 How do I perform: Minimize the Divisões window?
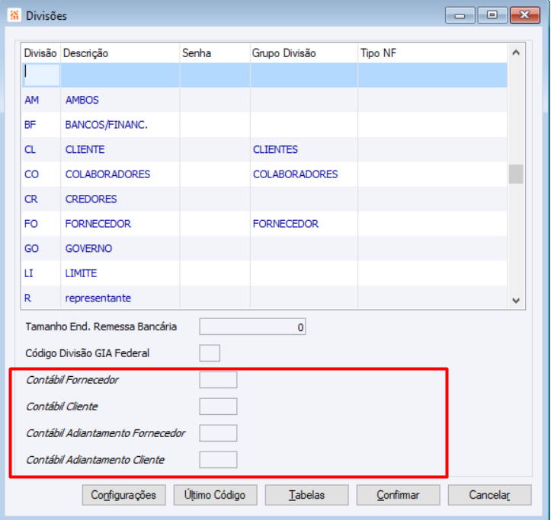(460, 15)
